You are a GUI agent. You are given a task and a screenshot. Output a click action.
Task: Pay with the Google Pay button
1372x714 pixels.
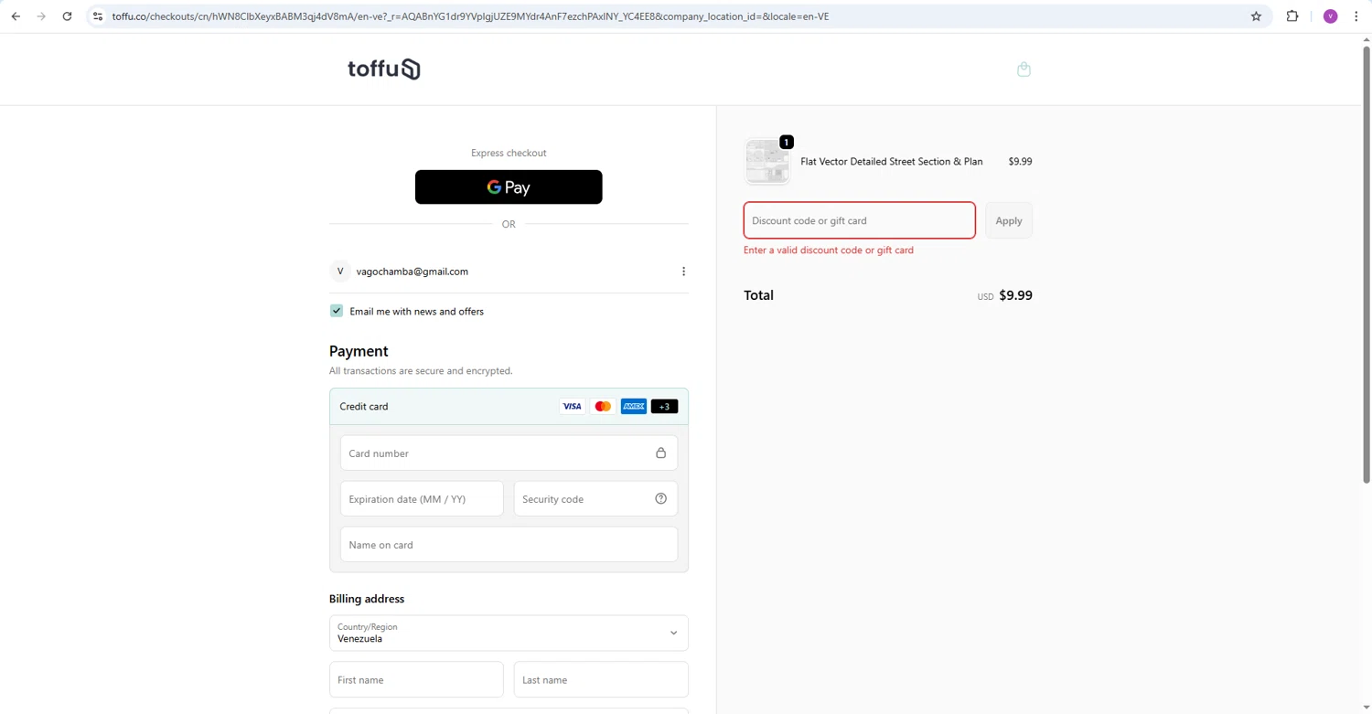tap(509, 187)
